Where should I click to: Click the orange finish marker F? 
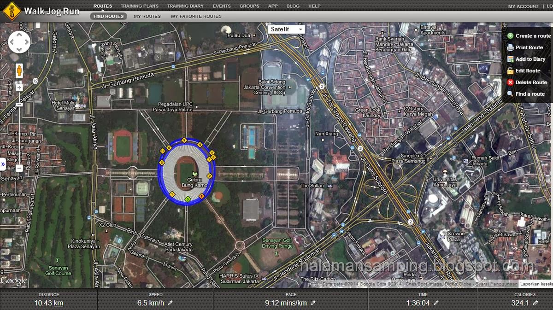pos(201,196)
